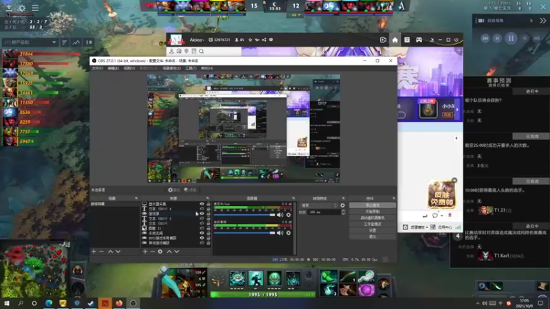The image size is (550, 309).
Task: Open the home icon in Aiolos streaming window
Action: 395,40
